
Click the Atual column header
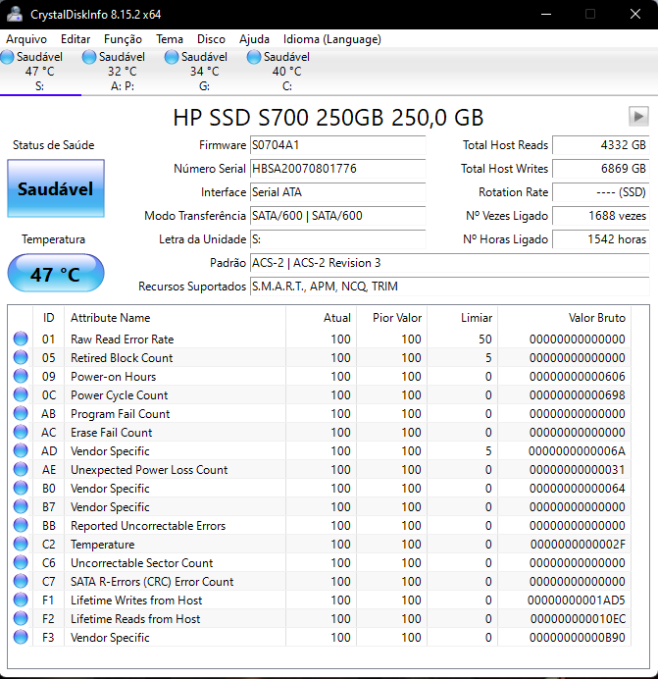tap(322, 318)
